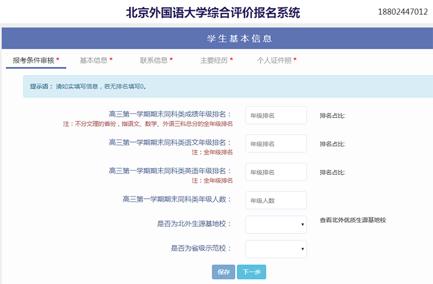Go to the 主要经历 tab
Image resolution: width=433 pixels, height=284 pixels.
[x=217, y=60]
